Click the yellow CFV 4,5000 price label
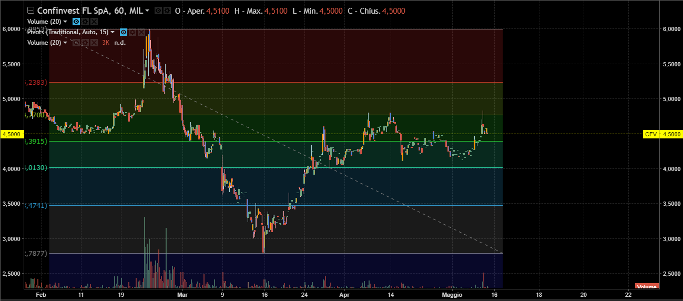683x301 pixels. point(662,134)
